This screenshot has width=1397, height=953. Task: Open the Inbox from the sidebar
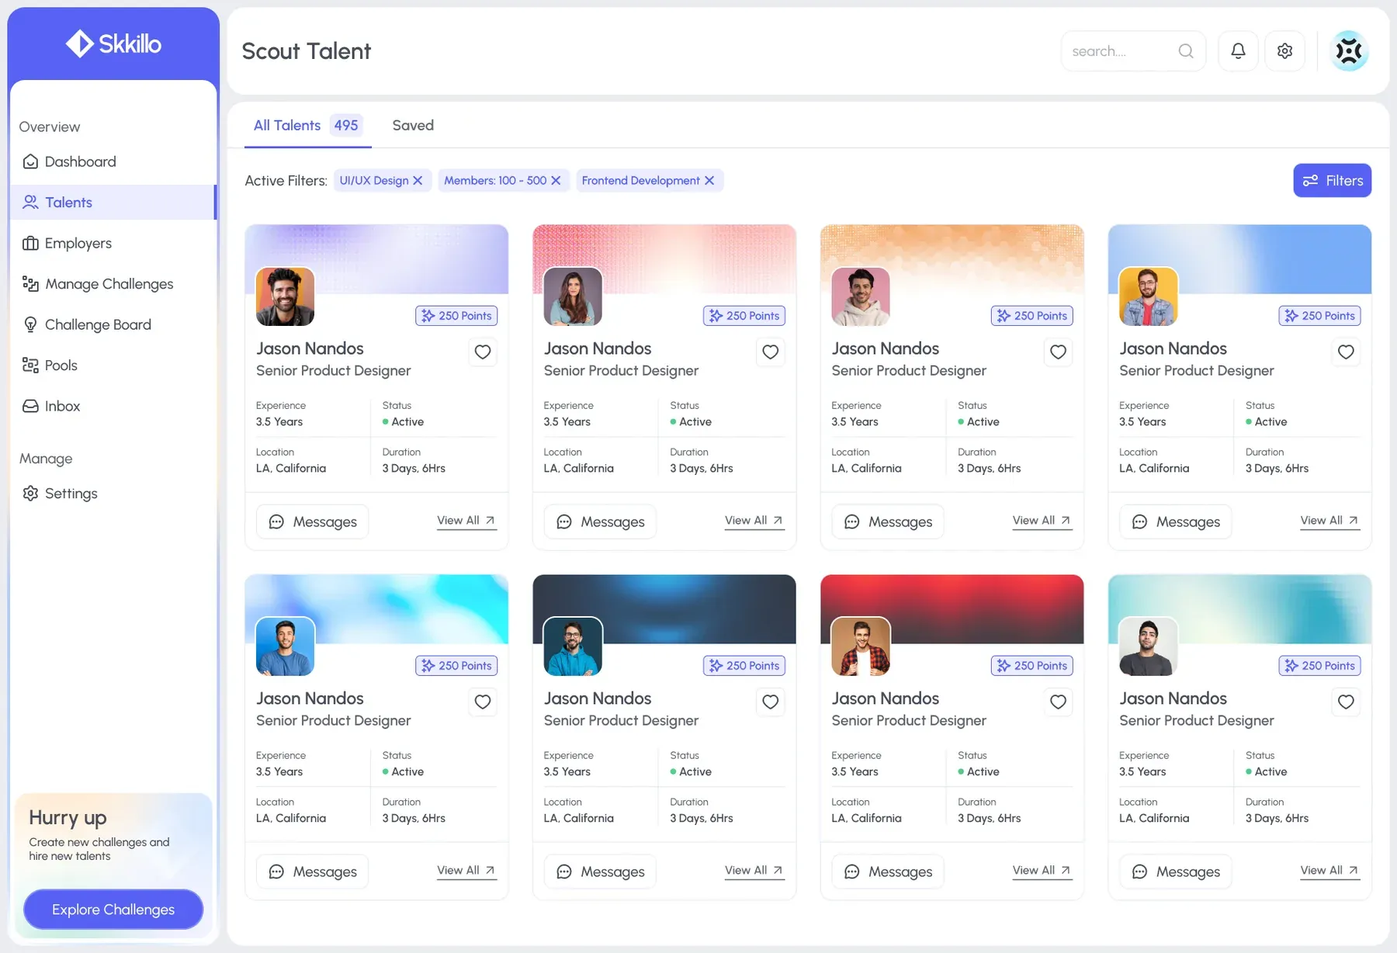113,406
